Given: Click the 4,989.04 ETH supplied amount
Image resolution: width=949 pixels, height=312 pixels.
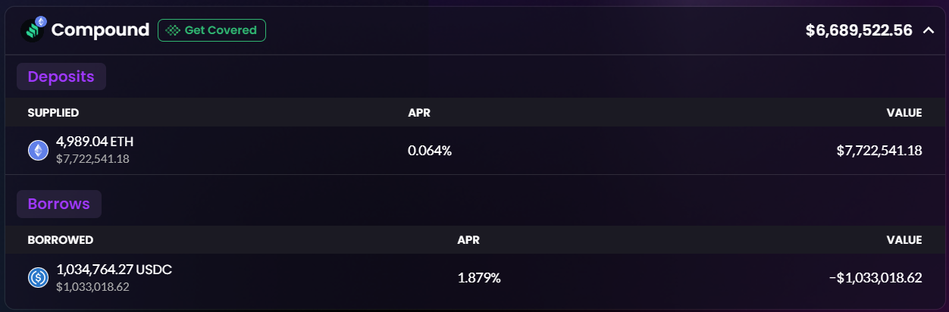Looking at the screenshot, I should click(95, 142).
